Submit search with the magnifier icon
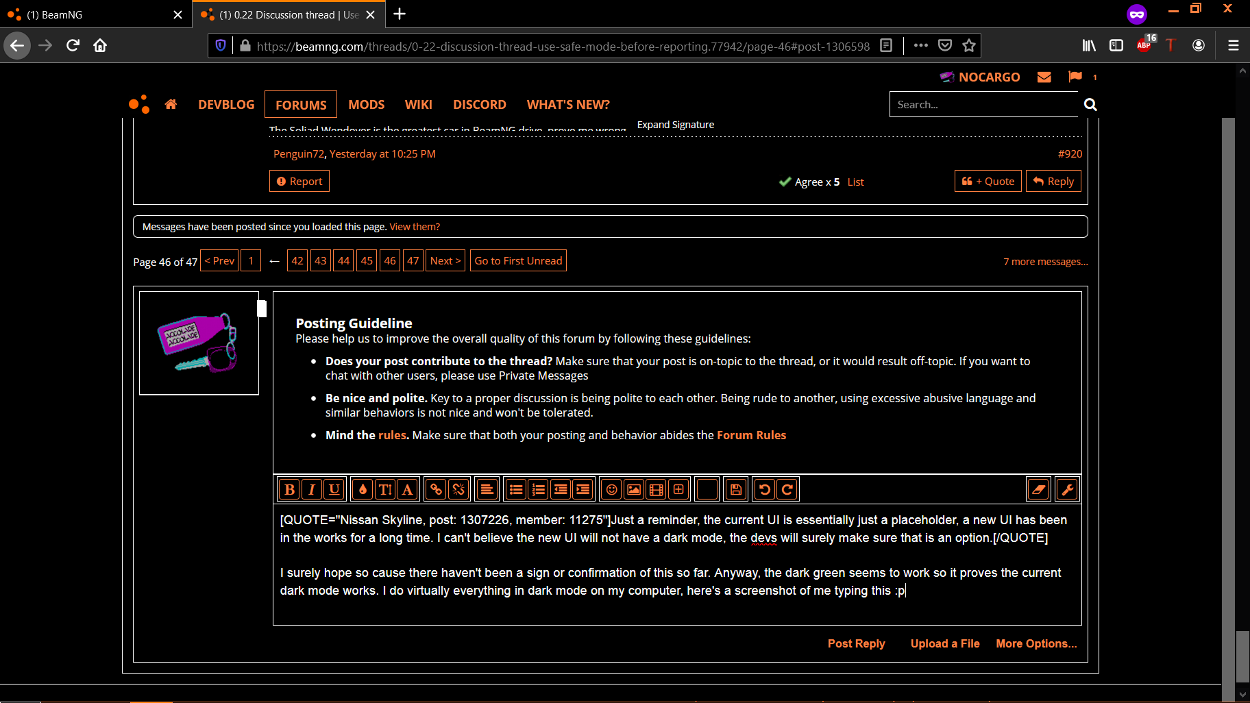Viewport: 1250px width, 703px height. pyautogui.click(x=1090, y=104)
